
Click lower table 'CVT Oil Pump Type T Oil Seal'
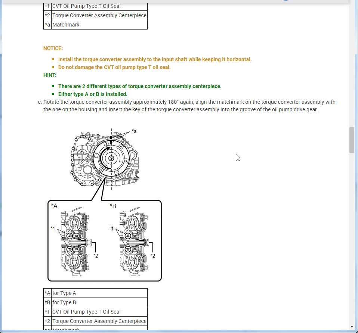99,312
